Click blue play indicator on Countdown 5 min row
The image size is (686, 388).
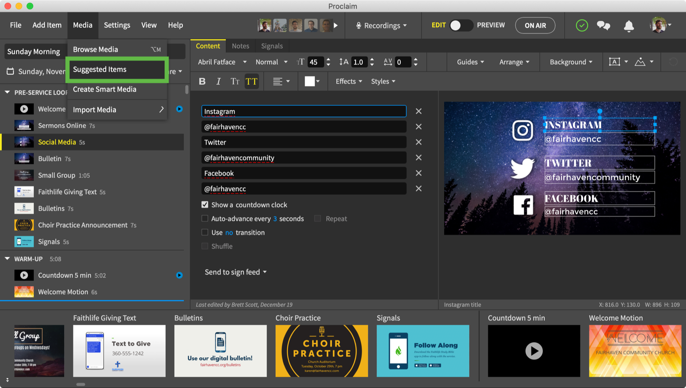pos(179,275)
